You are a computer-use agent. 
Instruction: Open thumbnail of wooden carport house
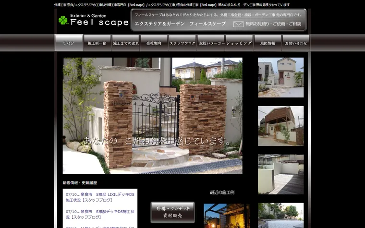pyautogui.click(x=281, y=126)
